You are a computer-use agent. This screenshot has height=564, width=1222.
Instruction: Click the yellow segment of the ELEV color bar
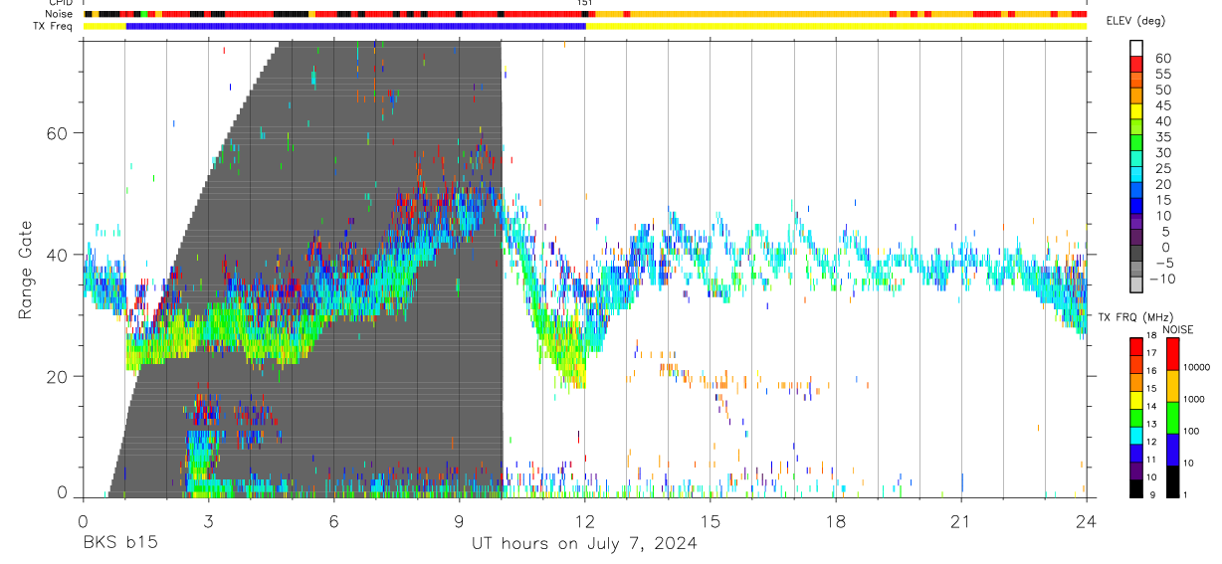1137,111
